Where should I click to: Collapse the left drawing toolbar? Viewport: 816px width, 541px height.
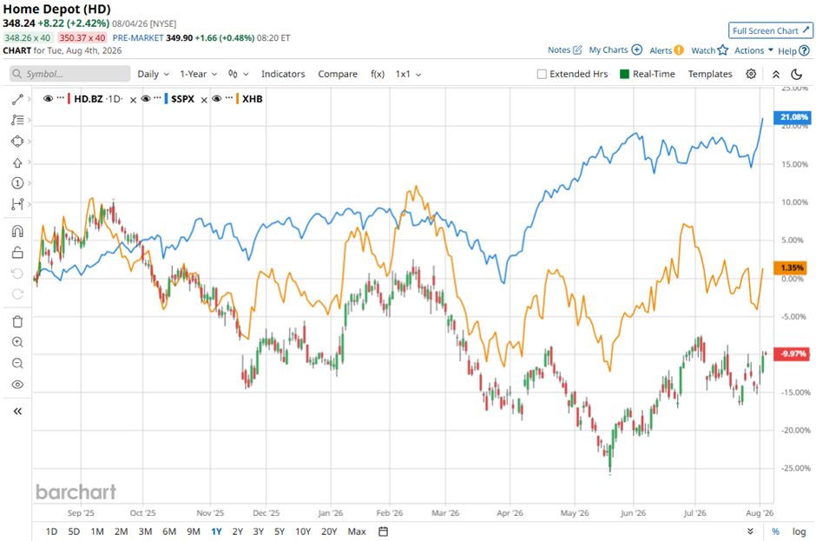click(x=17, y=412)
